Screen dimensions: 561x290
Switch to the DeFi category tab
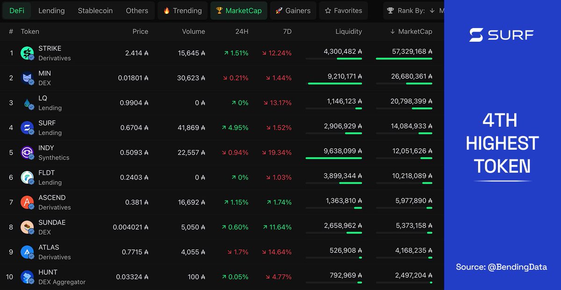click(17, 10)
